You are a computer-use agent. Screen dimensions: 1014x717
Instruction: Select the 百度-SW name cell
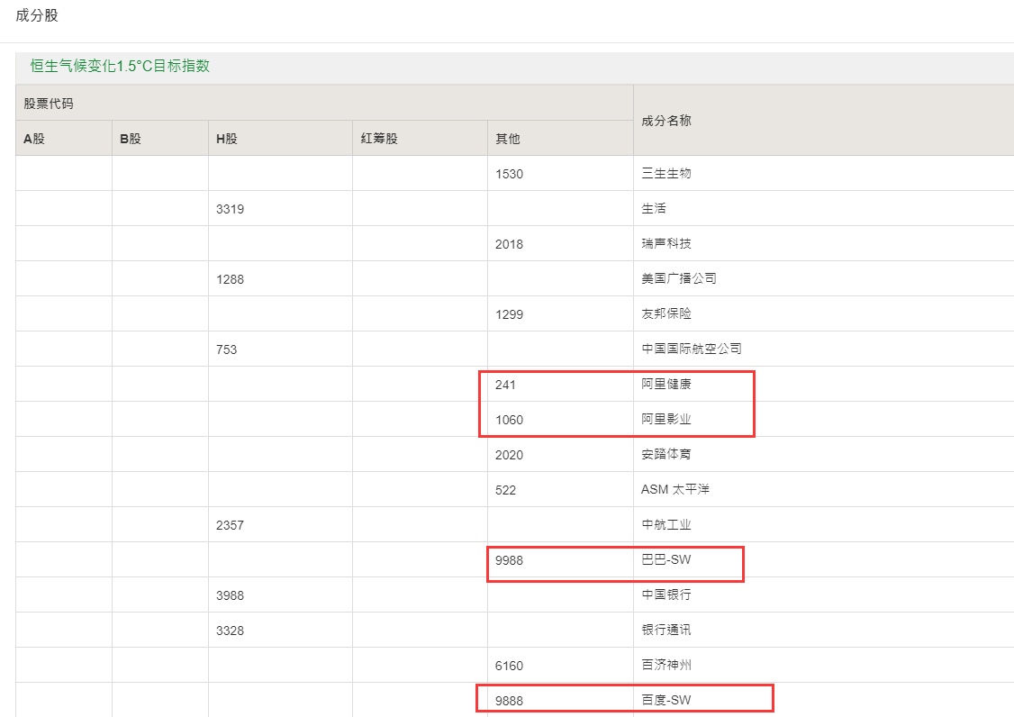(x=666, y=700)
